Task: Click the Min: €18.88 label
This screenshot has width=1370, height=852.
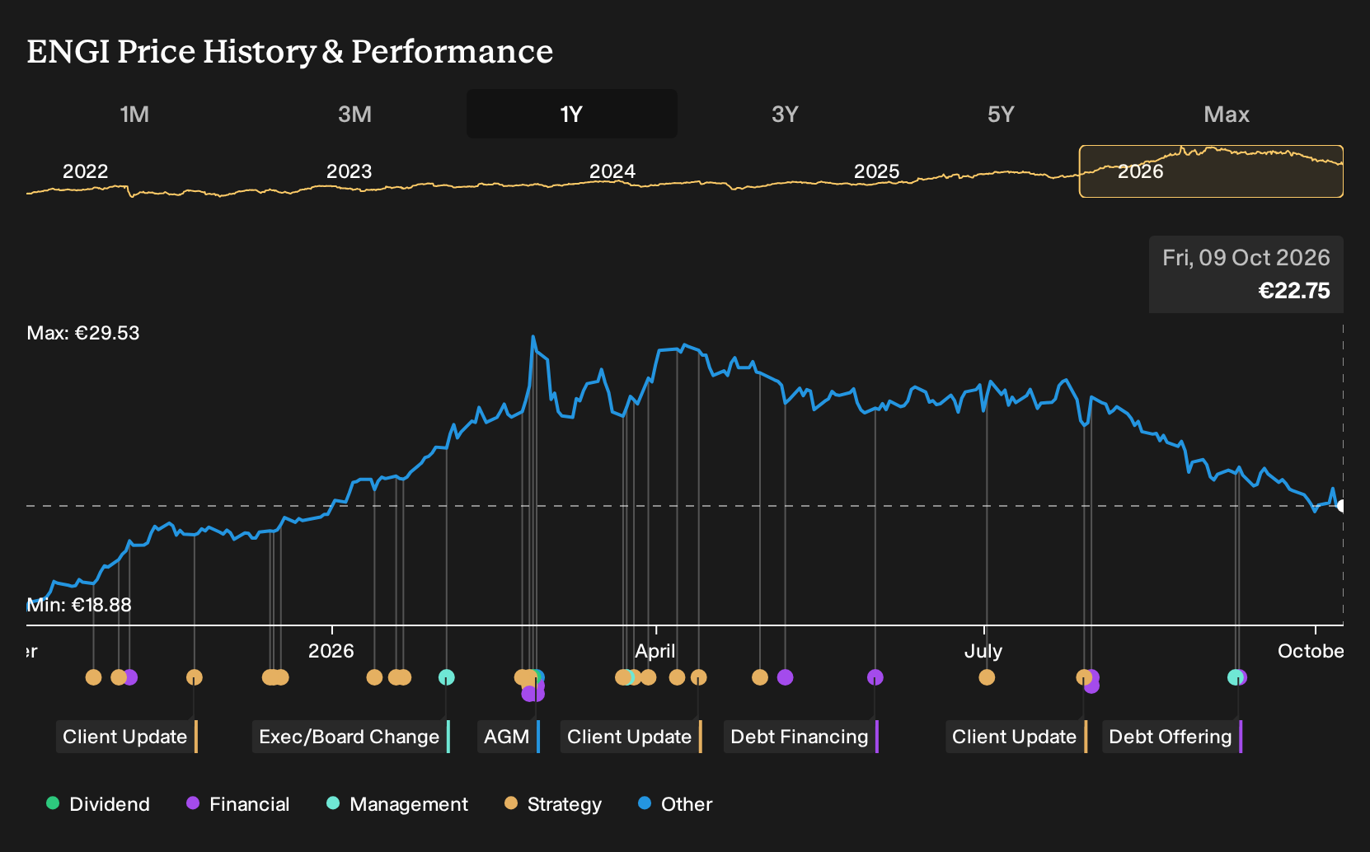Action: coord(79,605)
